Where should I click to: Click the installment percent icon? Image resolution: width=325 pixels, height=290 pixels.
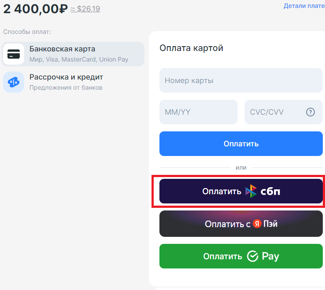[x=14, y=82]
